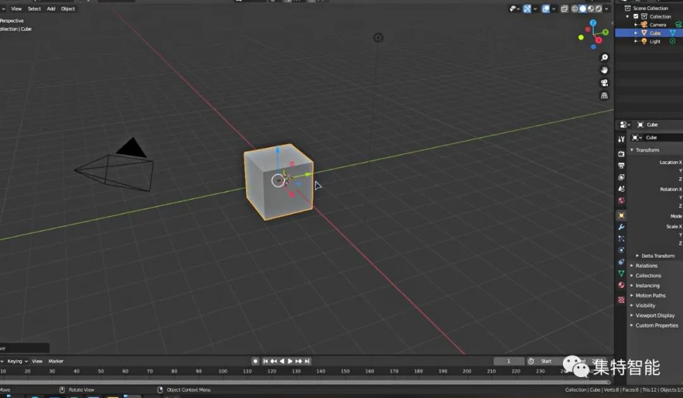The height and width of the screenshot is (398, 683).
Task: Click the Light data icon in outliner
Action: point(672,41)
